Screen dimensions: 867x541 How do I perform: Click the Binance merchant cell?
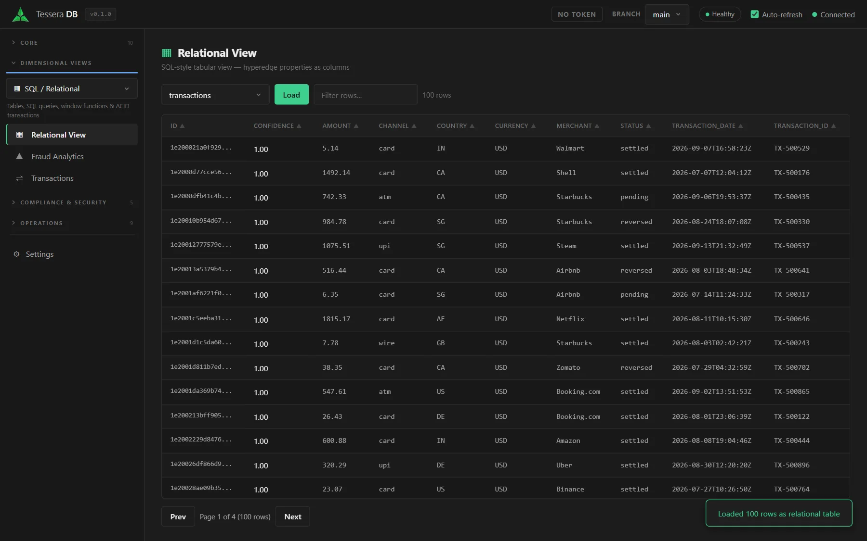570,489
